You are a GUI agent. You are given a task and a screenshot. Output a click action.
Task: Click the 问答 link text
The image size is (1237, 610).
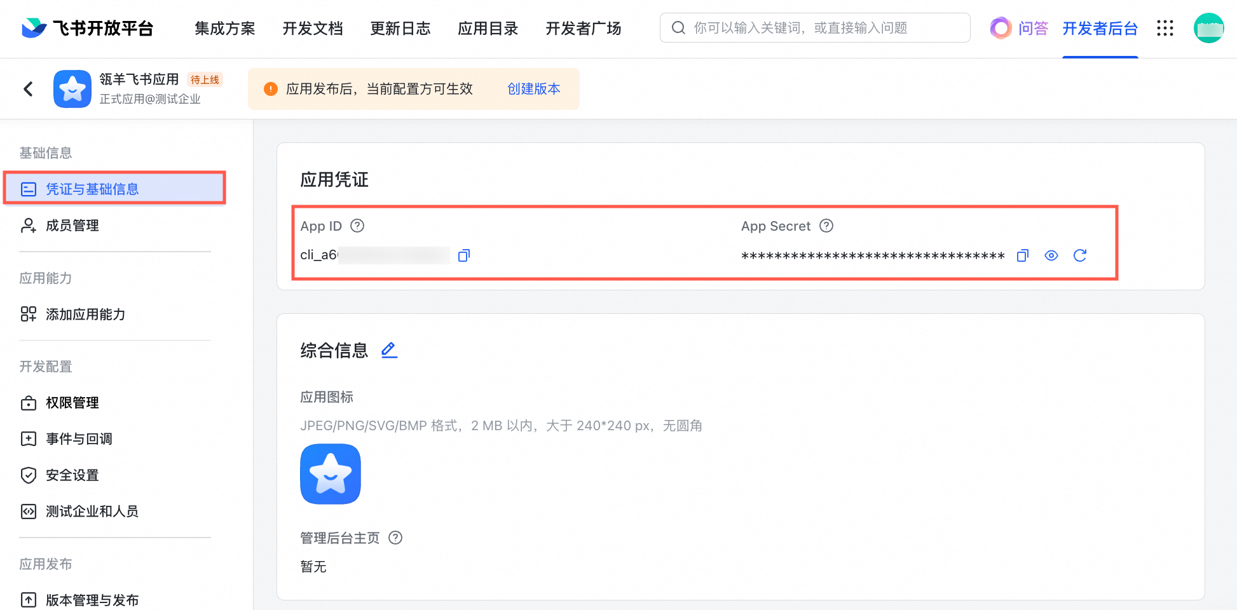[1033, 29]
